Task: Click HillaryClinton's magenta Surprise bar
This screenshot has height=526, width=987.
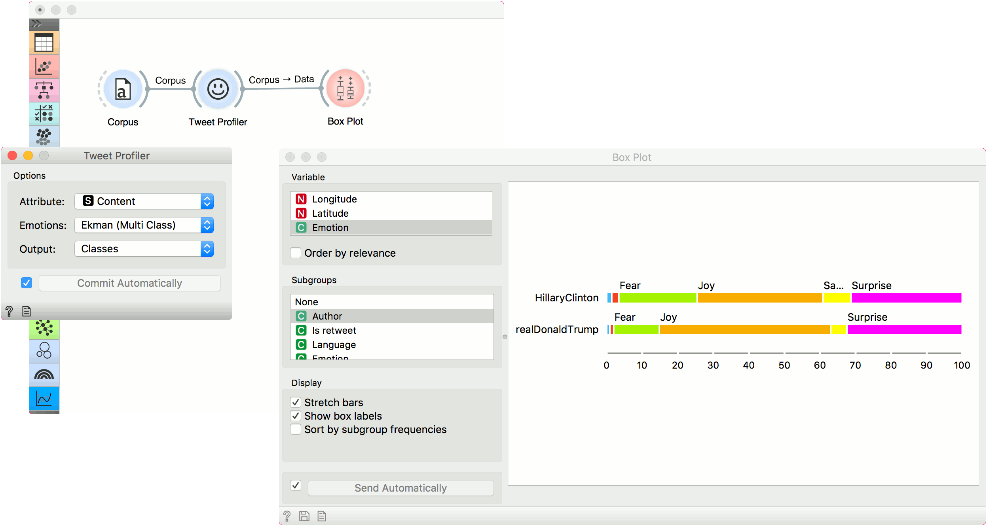Action: [906, 298]
